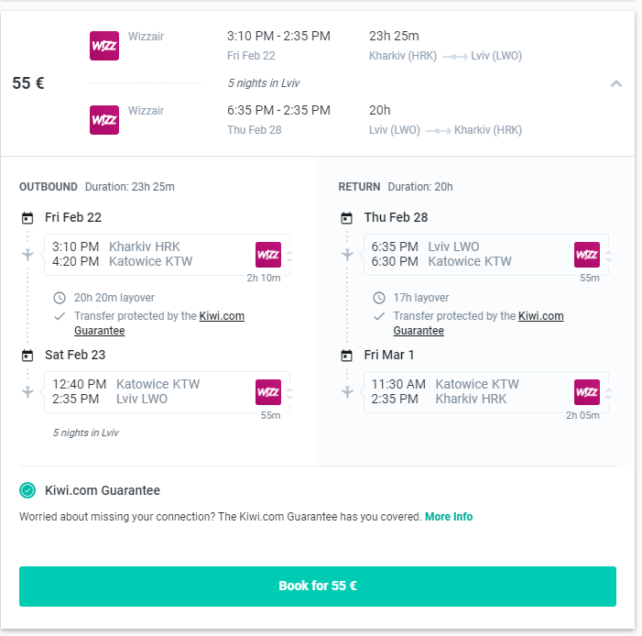This screenshot has height=636, width=642.
Task: Open the outbound Kiwi.com Guarantee link
Action: (221, 316)
